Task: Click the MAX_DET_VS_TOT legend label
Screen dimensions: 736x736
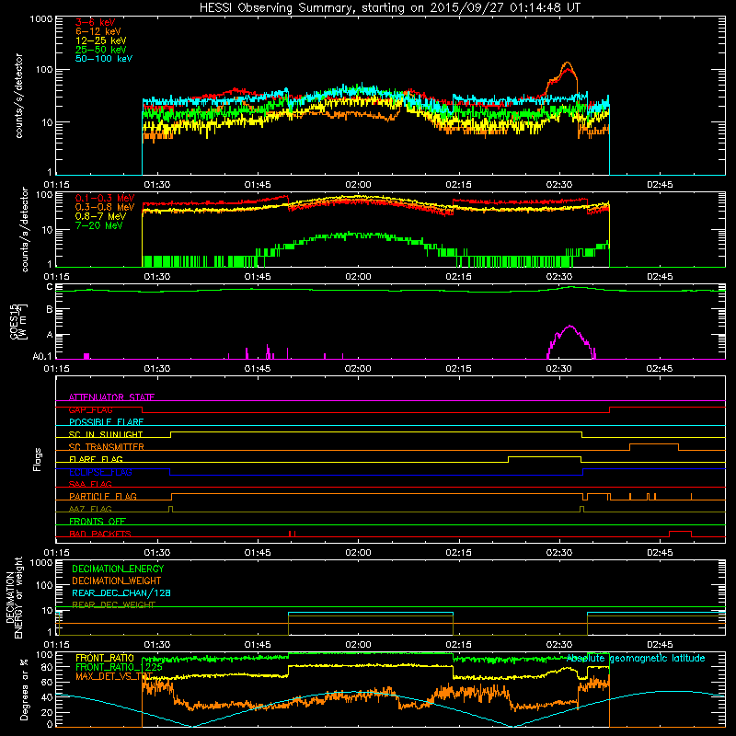Action: tap(114, 676)
